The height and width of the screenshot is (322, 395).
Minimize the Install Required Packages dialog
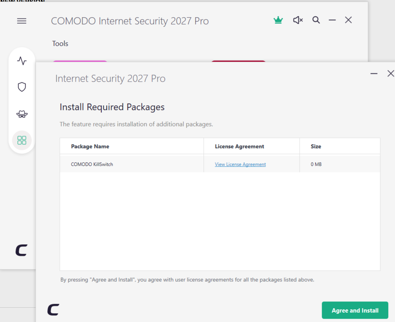click(x=374, y=74)
